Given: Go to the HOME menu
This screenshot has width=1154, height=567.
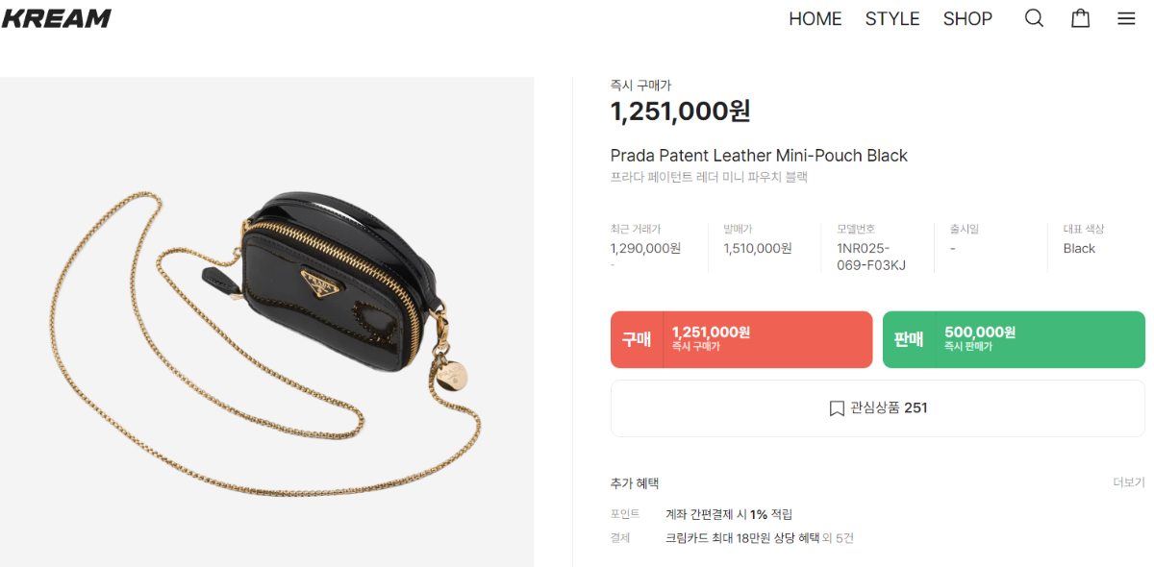Looking at the screenshot, I should [815, 19].
